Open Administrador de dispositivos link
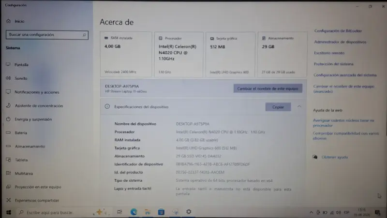Image resolution: width=387 pixels, height=218 pixels. click(x=340, y=42)
